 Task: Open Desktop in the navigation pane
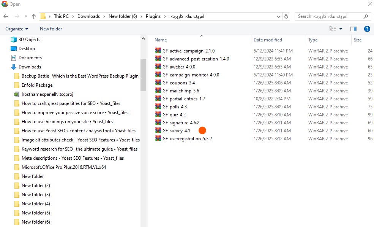pyautogui.click(x=27, y=49)
